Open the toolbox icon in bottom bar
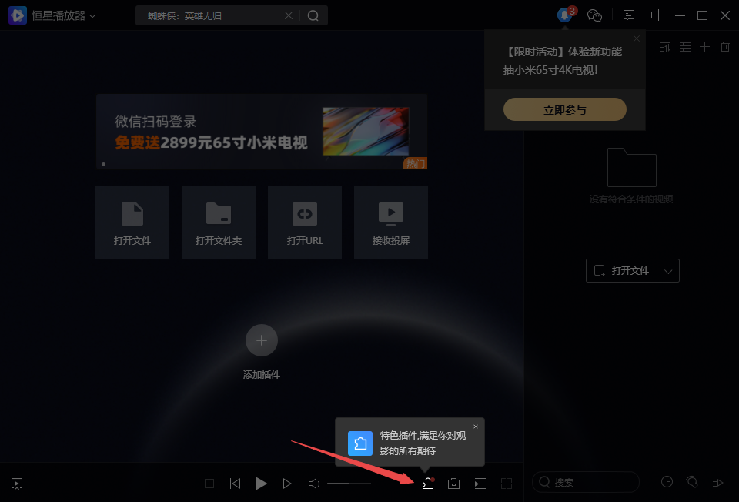The height and width of the screenshot is (502, 739). (454, 484)
